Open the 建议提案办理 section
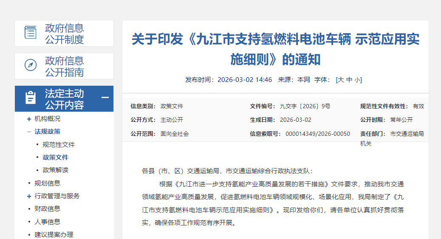Image resolution: width=441 pixels, height=239 pixels. [x=54, y=234]
